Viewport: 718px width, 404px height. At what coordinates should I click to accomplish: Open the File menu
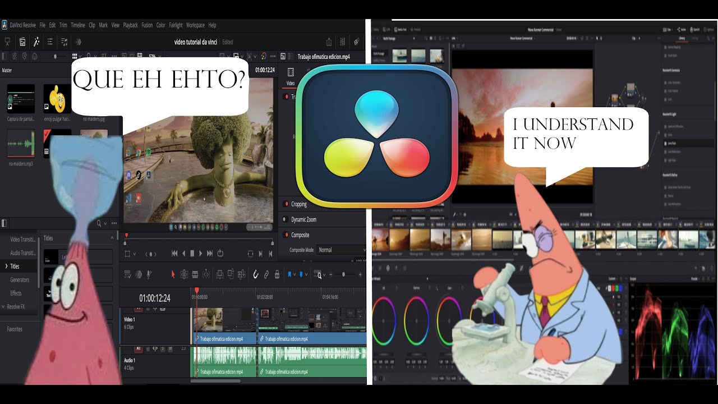coord(43,25)
